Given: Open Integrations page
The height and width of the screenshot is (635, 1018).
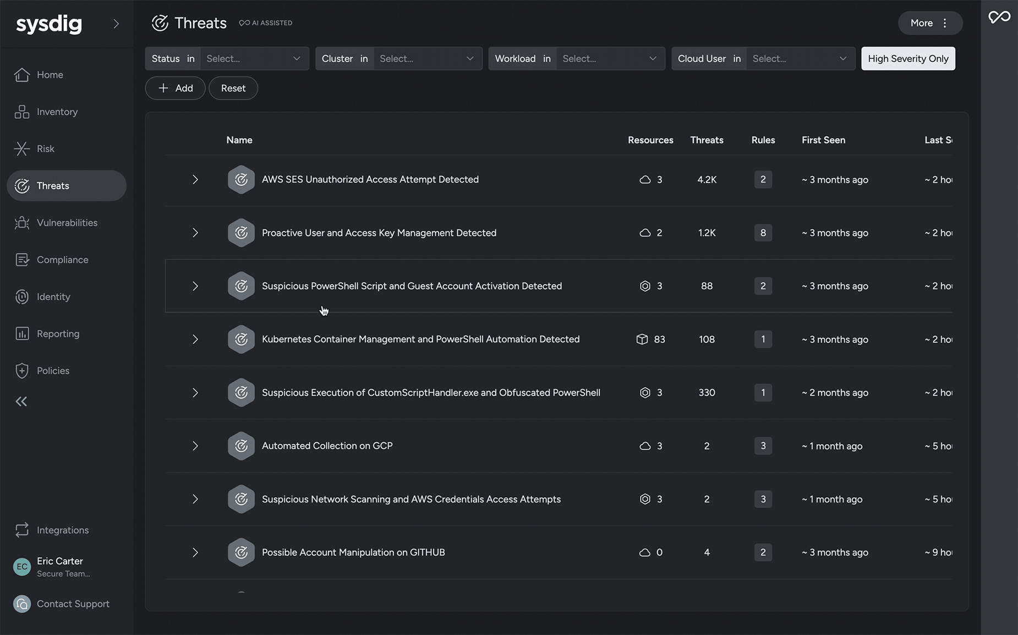Looking at the screenshot, I should (63, 530).
